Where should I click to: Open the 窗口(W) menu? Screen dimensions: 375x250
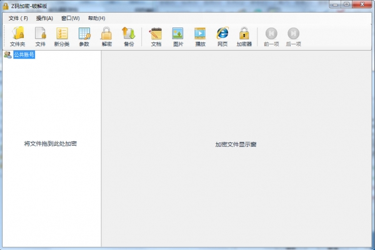tap(70, 18)
